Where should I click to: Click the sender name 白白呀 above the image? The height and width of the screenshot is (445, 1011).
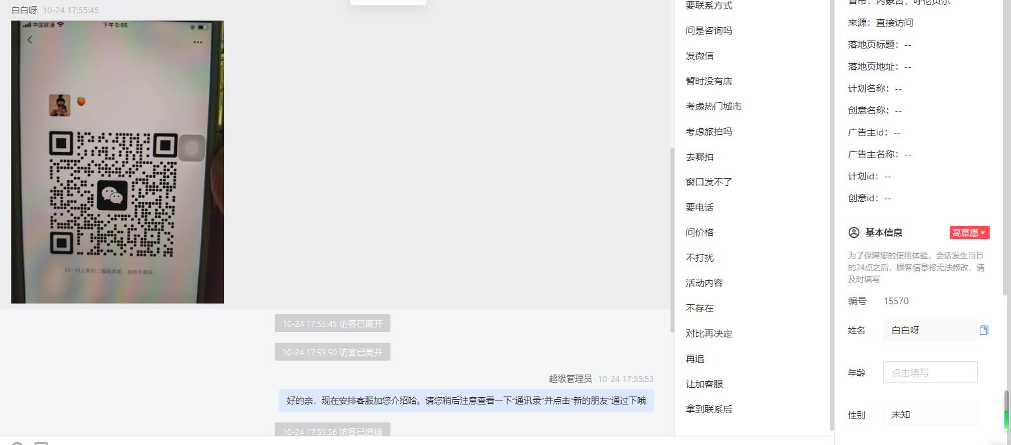pos(25,10)
